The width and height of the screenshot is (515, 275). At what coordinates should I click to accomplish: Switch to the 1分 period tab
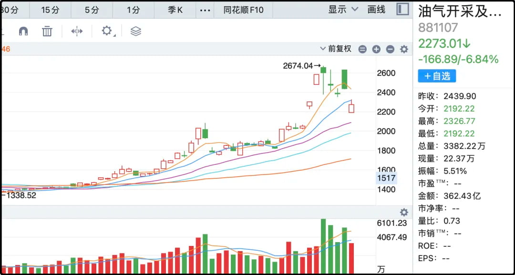[134, 10]
